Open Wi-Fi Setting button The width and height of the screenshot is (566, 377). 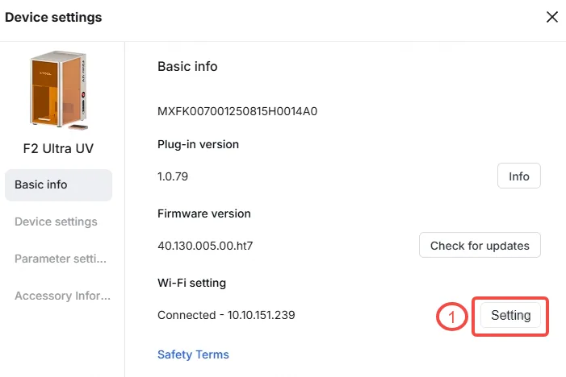pos(510,316)
